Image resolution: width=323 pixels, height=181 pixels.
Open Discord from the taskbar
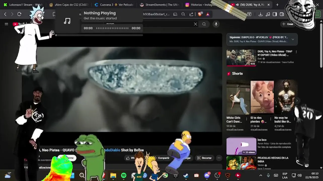pos(207,175)
